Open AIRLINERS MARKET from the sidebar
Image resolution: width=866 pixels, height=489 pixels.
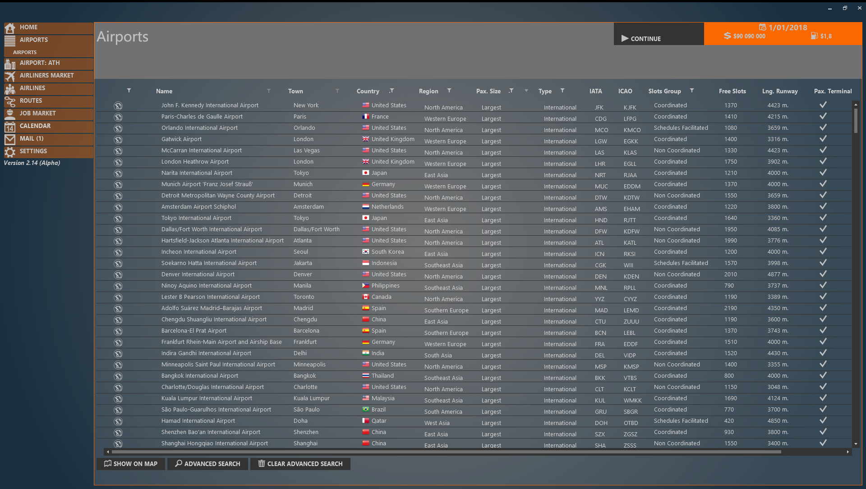(49, 76)
